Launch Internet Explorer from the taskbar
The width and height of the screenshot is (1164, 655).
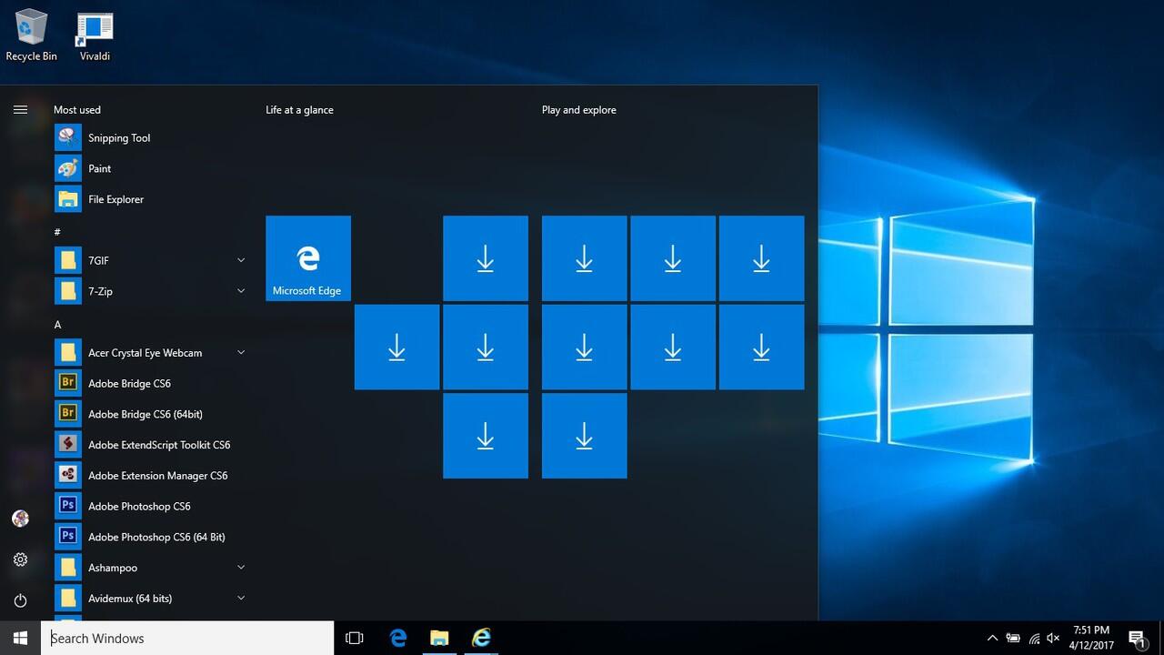[481, 638]
